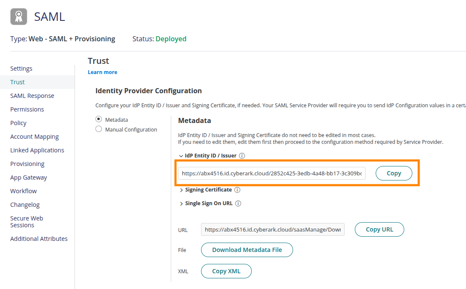Copy the IdP Entity ID value
Screen dimensions: 466x289
coord(394,173)
